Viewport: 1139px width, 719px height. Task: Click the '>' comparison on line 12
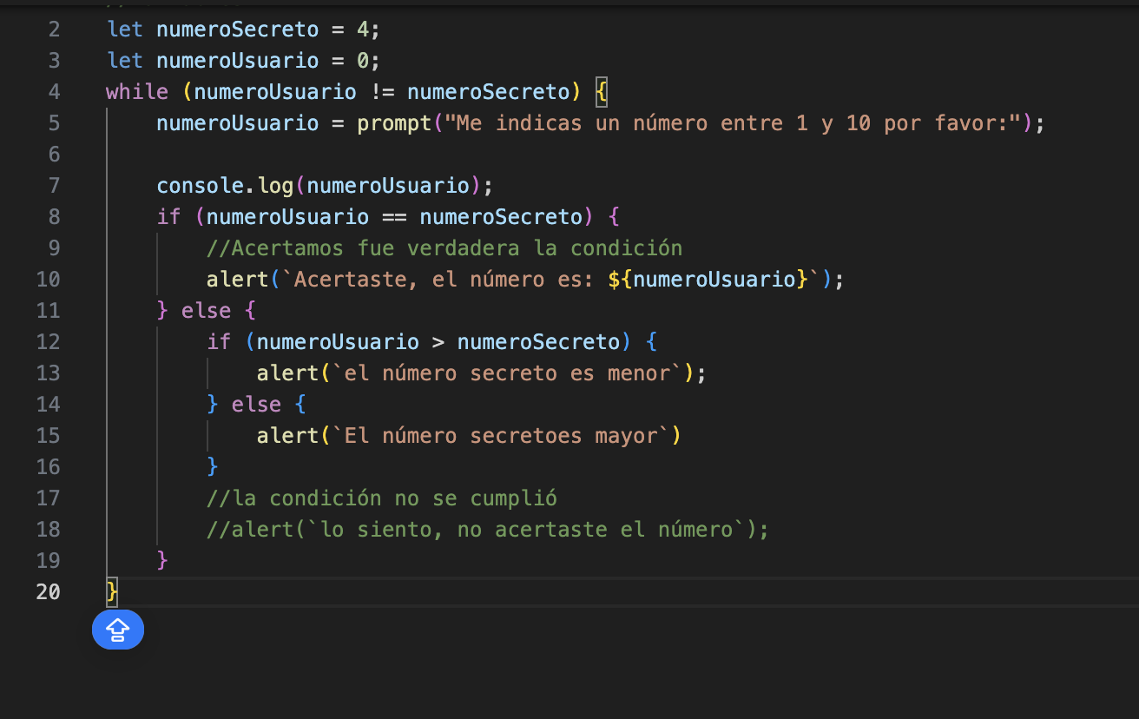tap(438, 342)
